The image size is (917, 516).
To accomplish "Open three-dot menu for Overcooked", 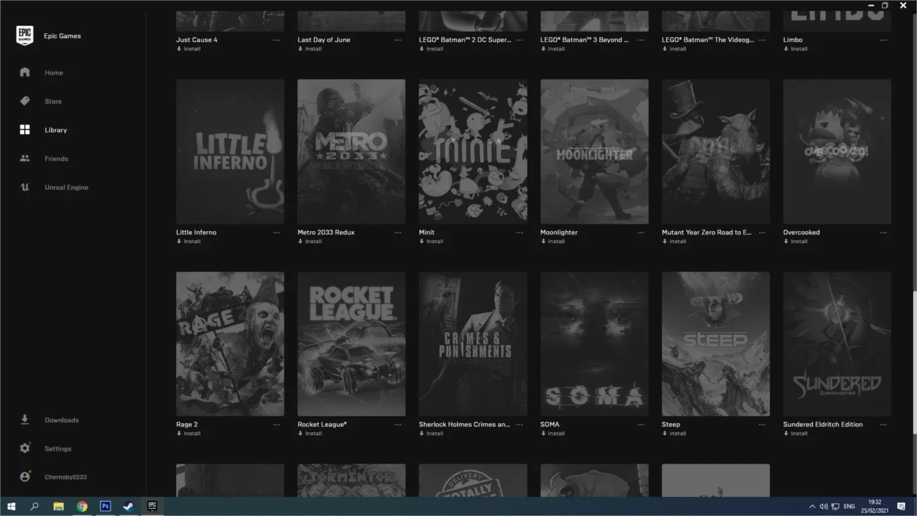I will click(884, 232).
